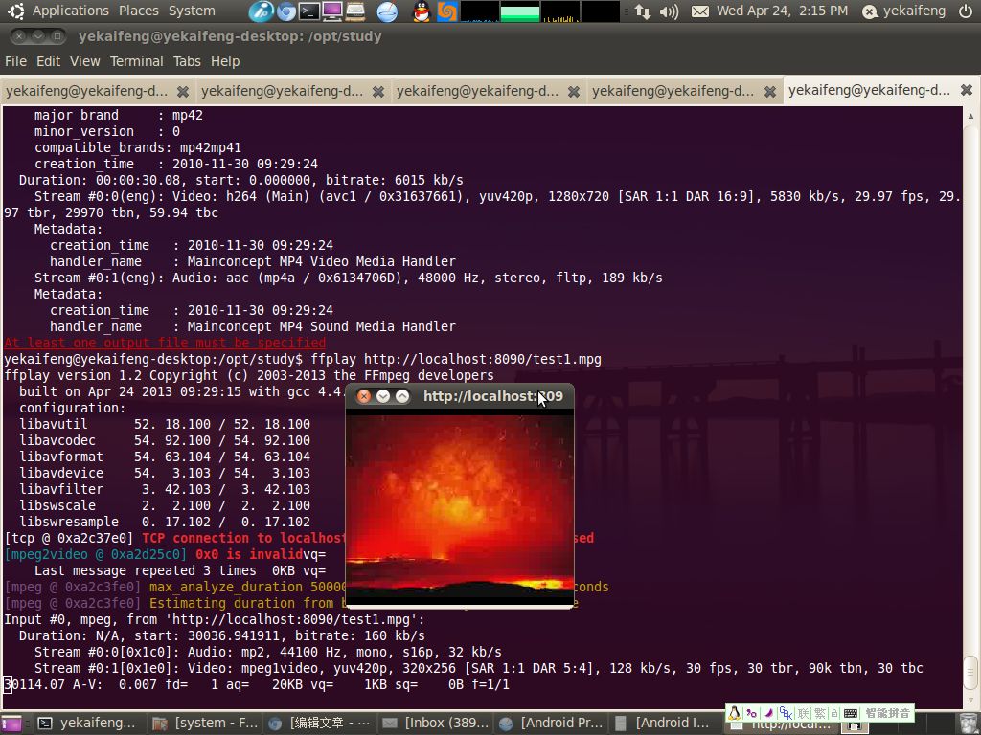Close the first terminal tab
The height and width of the screenshot is (735, 981).
point(183,92)
